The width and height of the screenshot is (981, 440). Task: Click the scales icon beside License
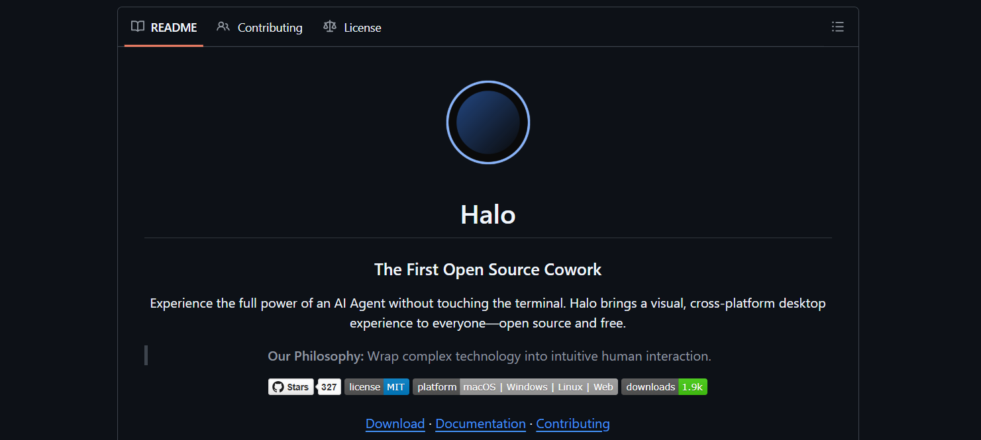coord(329,26)
